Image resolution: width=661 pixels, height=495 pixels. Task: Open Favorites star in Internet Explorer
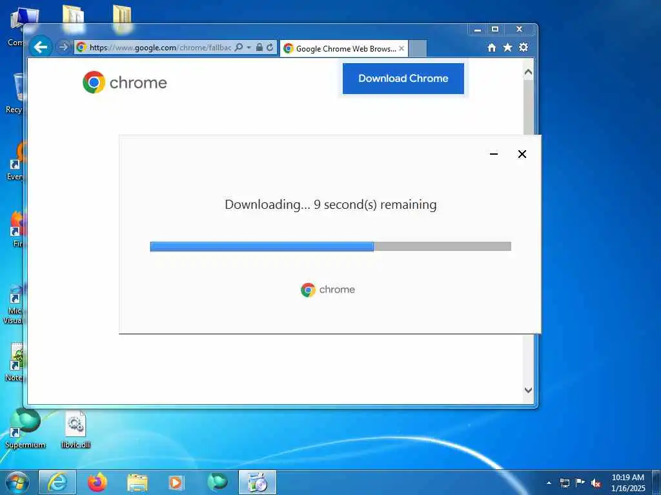coord(507,48)
